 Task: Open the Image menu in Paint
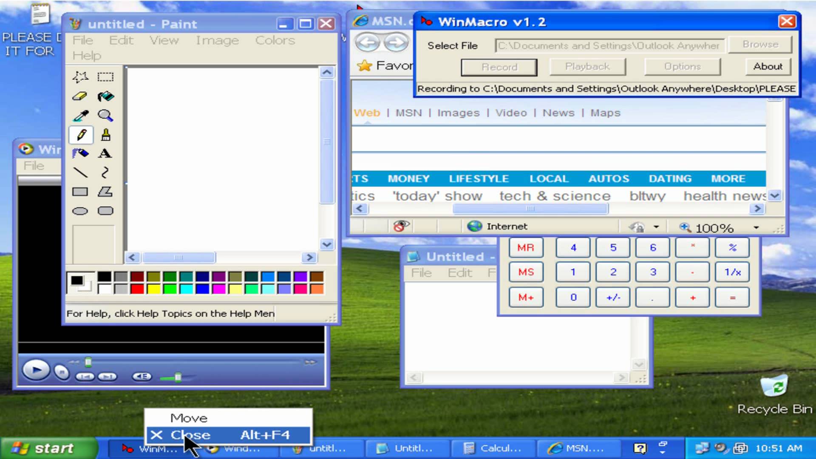[x=217, y=40]
